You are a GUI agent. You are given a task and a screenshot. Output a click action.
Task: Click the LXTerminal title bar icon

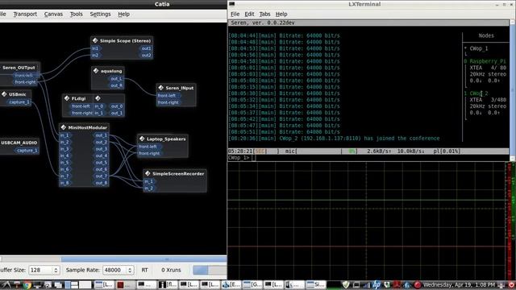click(231, 4)
